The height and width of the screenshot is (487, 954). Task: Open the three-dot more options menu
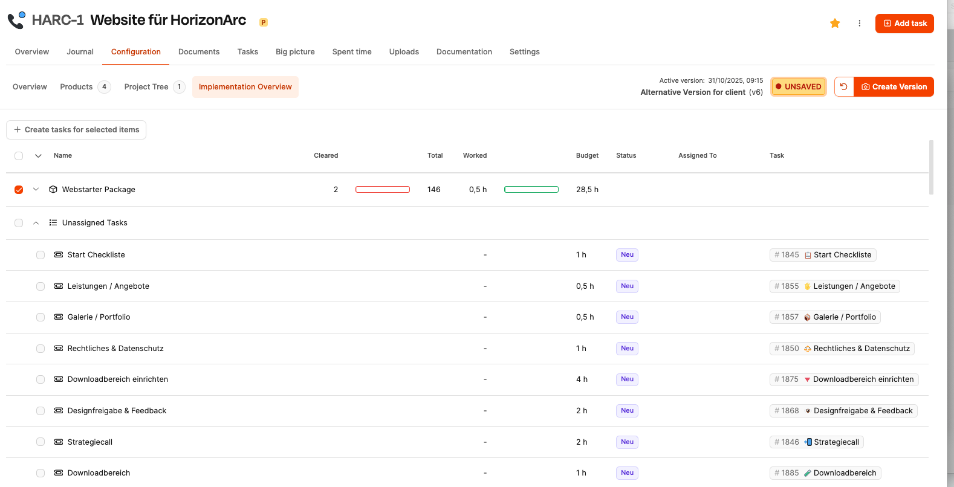pyautogui.click(x=859, y=24)
